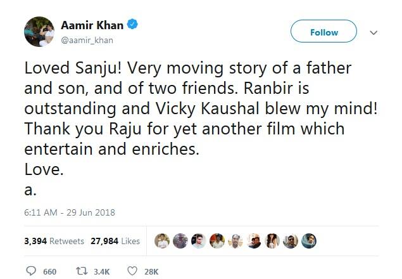Viewport: 402px width, 279px height.
Task: Click the reply speech bubble icon
Action: [31, 271]
